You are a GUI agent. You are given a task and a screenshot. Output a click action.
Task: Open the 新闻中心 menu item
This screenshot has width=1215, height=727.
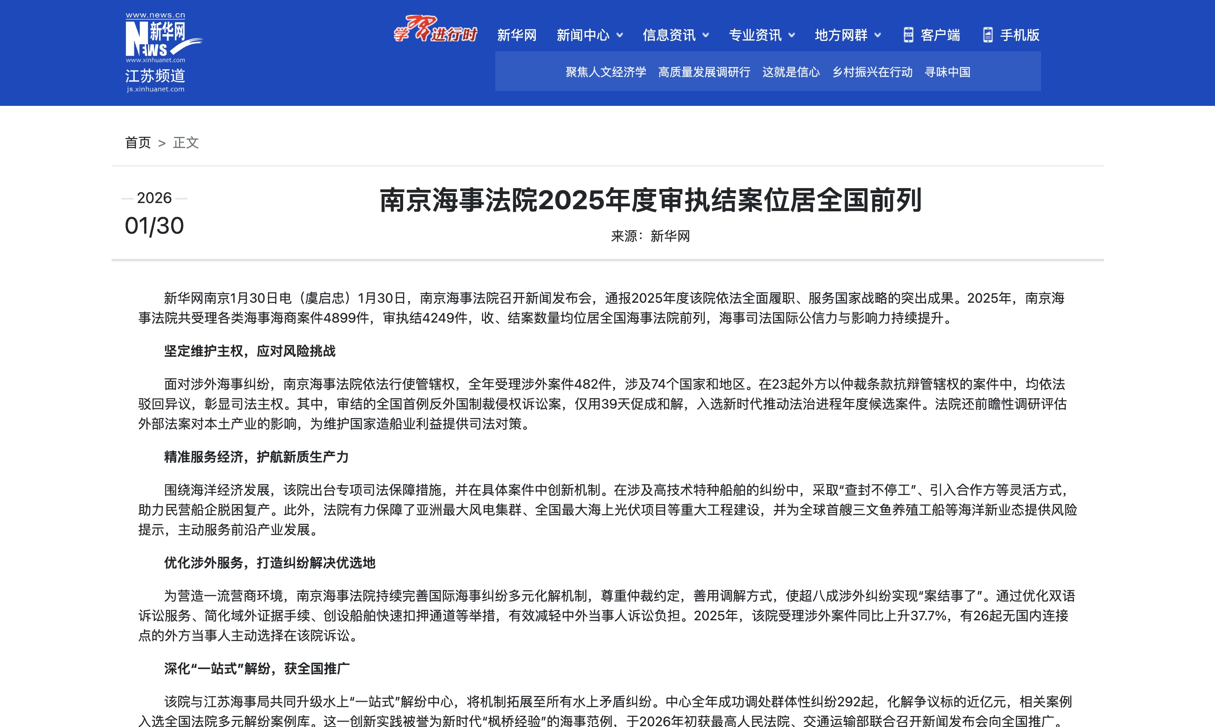pos(583,35)
